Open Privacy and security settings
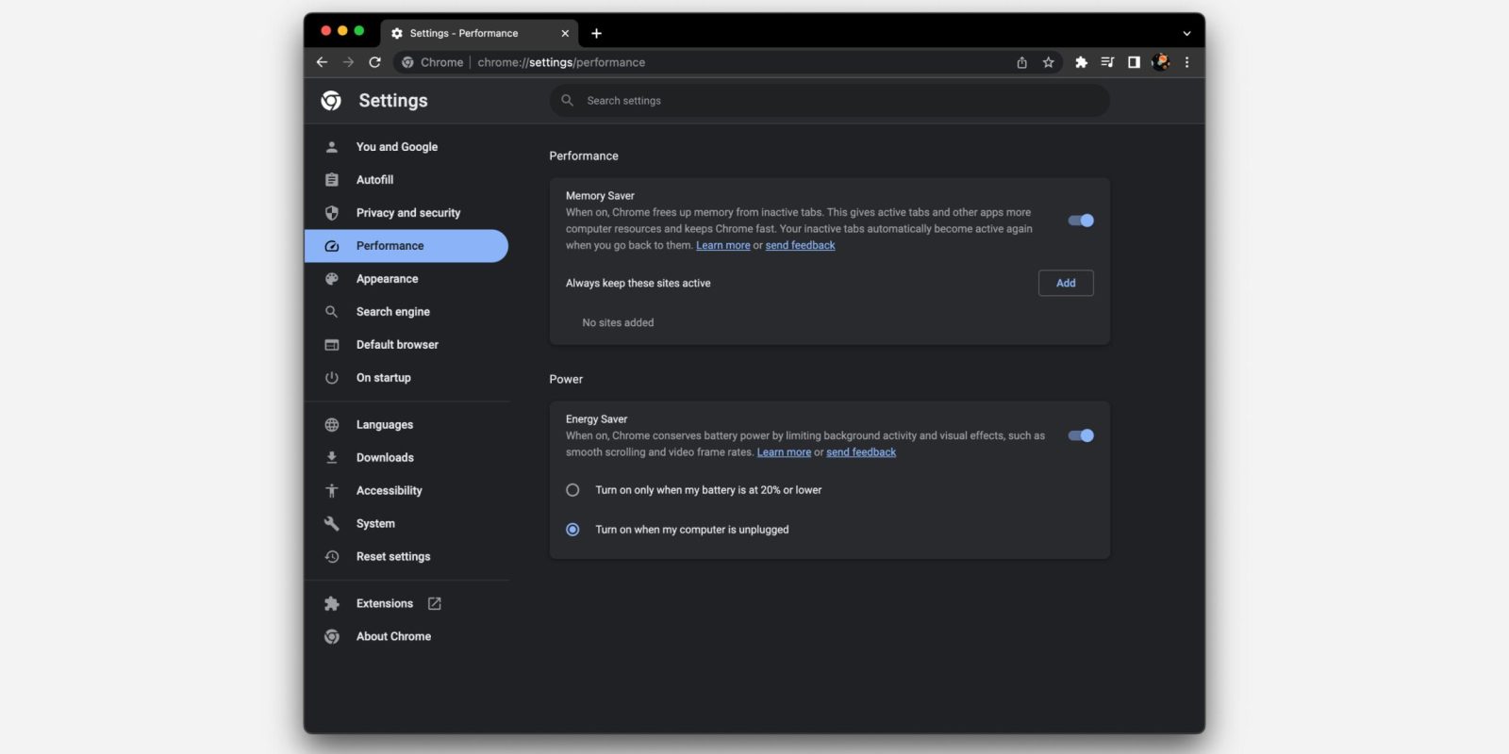Image resolution: width=1509 pixels, height=754 pixels. tap(407, 213)
